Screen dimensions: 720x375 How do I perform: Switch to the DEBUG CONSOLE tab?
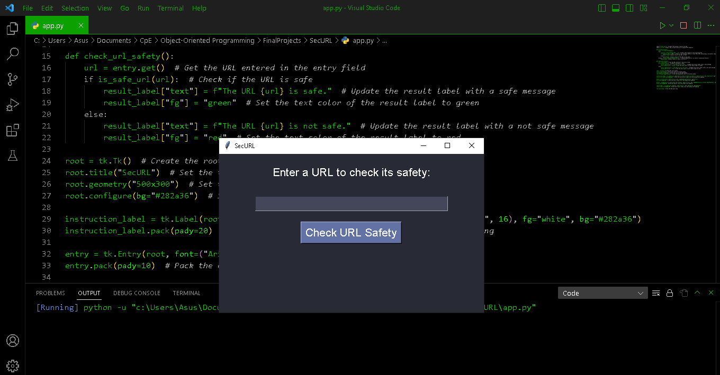[137, 292]
